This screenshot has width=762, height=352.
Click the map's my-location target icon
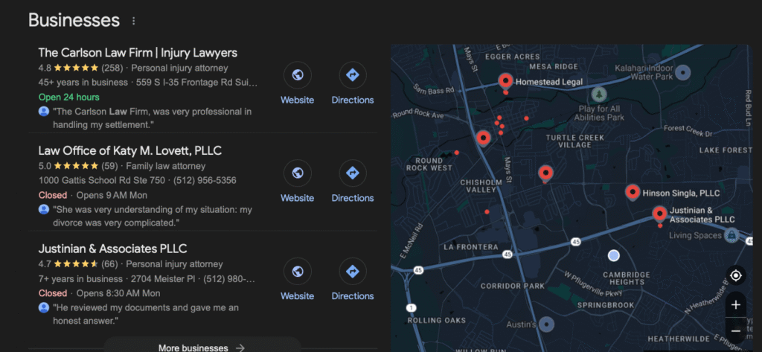735,276
